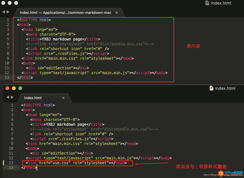
Task: Click the forward arrow in the upper editor's tab bar
Action: 8,12
